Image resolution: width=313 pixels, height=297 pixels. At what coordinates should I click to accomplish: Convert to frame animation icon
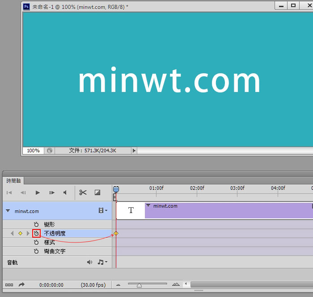pos(9,285)
